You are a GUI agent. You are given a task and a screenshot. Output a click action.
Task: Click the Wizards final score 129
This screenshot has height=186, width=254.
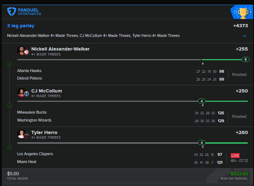tap(221, 121)
